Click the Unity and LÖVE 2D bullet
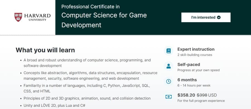The height and width of the screenshot is (109, 251). coord(54,105)
